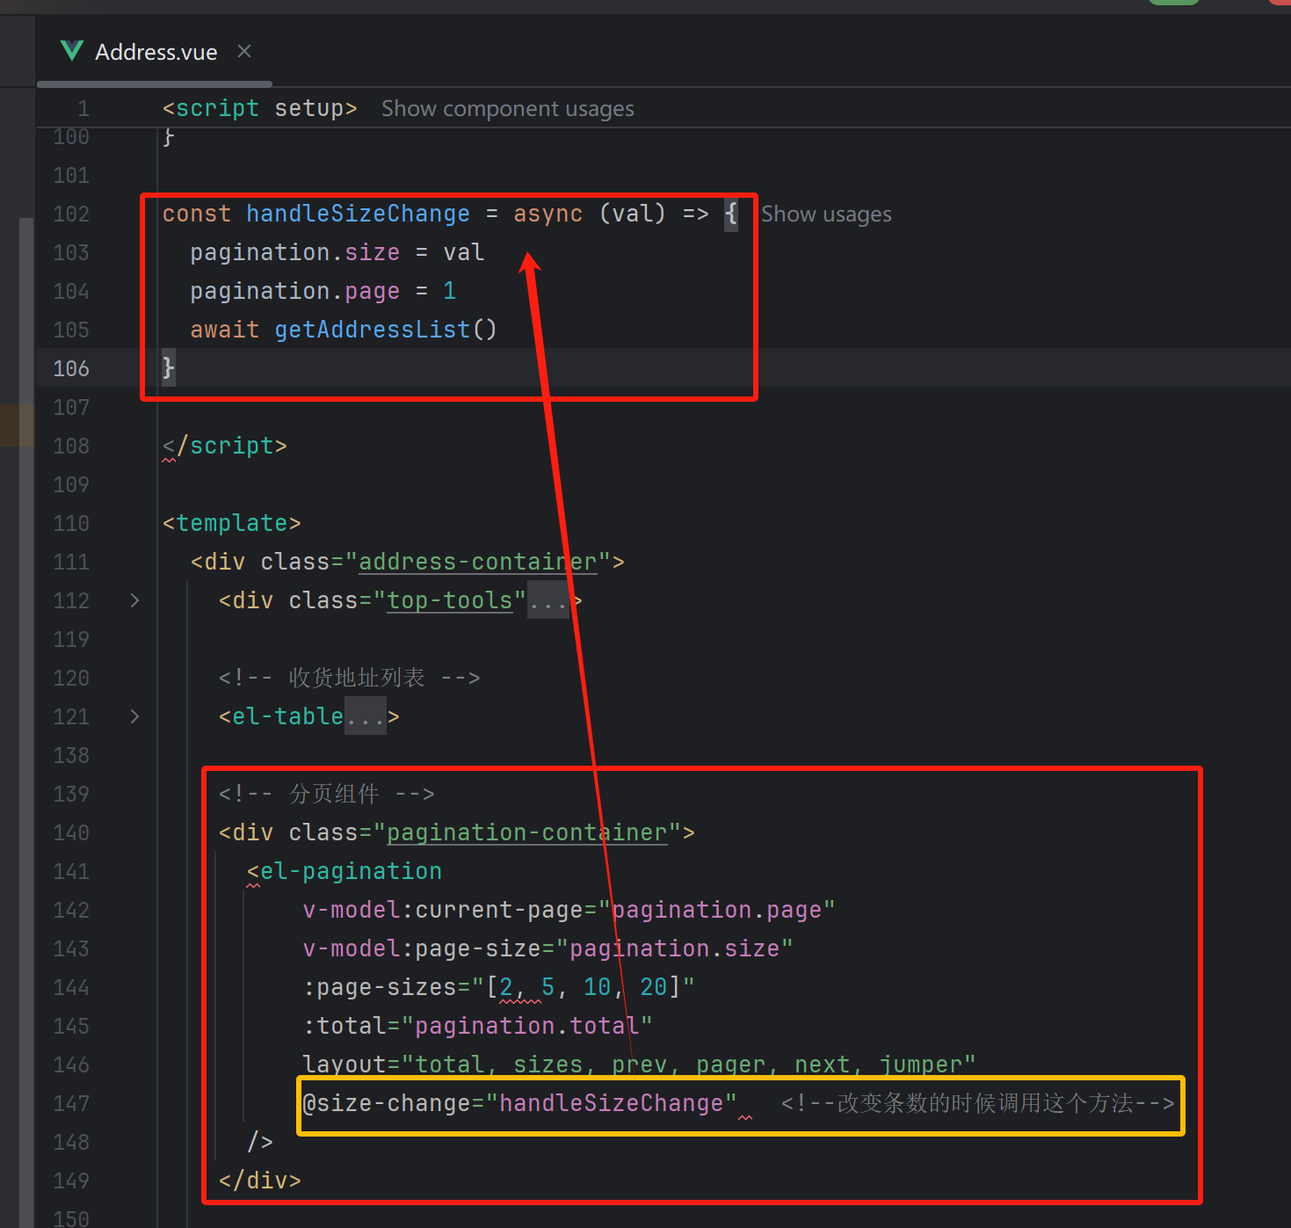
Task: Click the 收货地址列表 comment
Action: click(x=350, y=678)
